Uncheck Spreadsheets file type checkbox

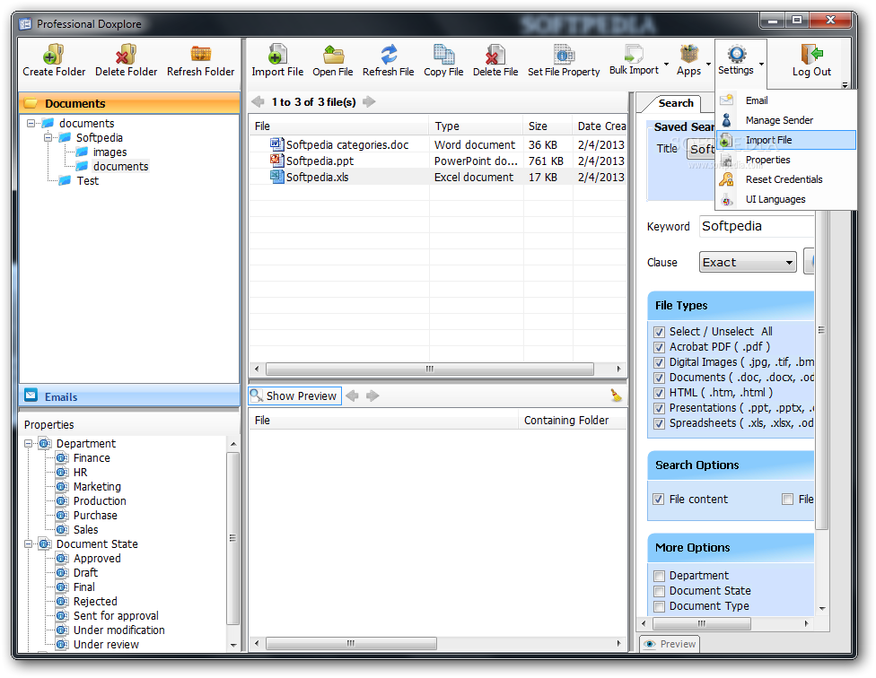click(x=659, y=423)
